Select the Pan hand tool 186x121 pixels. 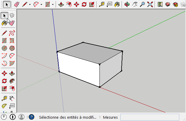pos(134,4)
